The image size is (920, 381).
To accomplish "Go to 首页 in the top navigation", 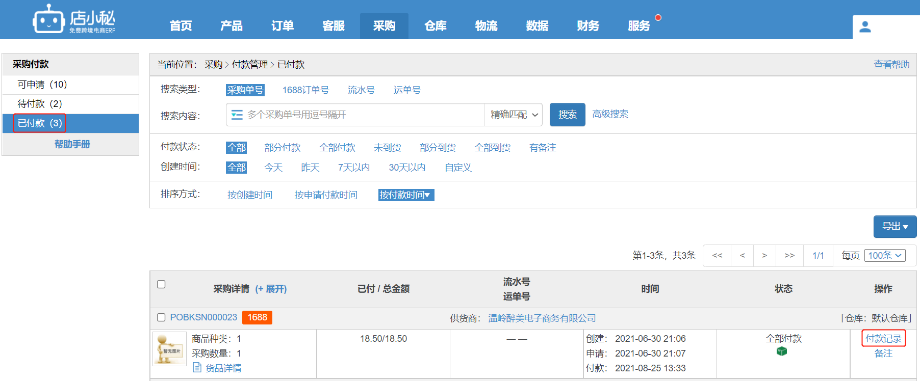I will click(181, 26).
